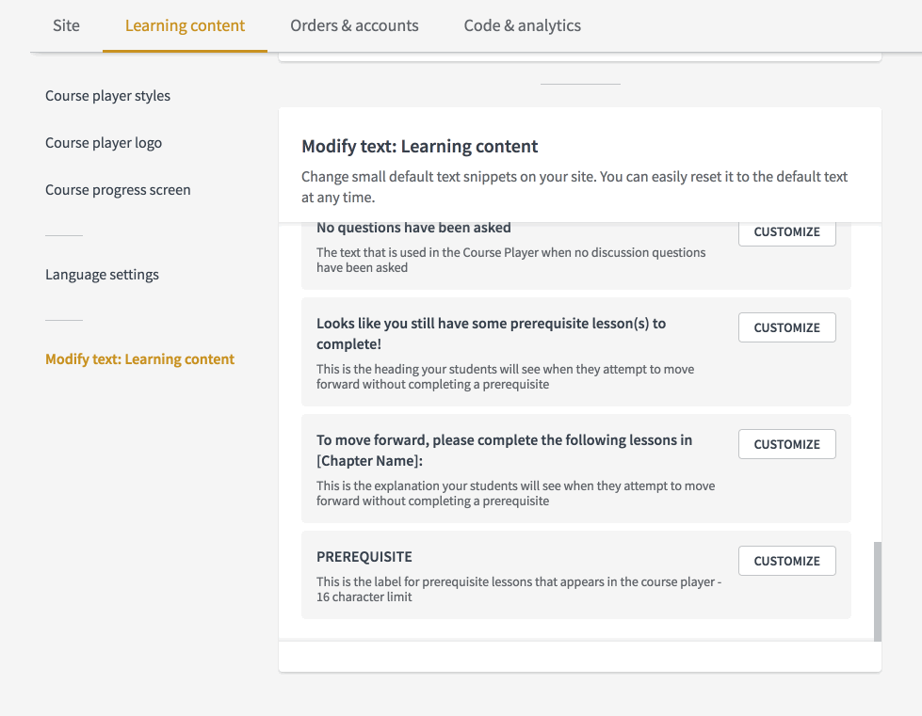Image resolution: width=922 pixels, height=716 pixels.
Task: Click the 'Modify text: Learning content' panel heading
Action: (419, 146)
